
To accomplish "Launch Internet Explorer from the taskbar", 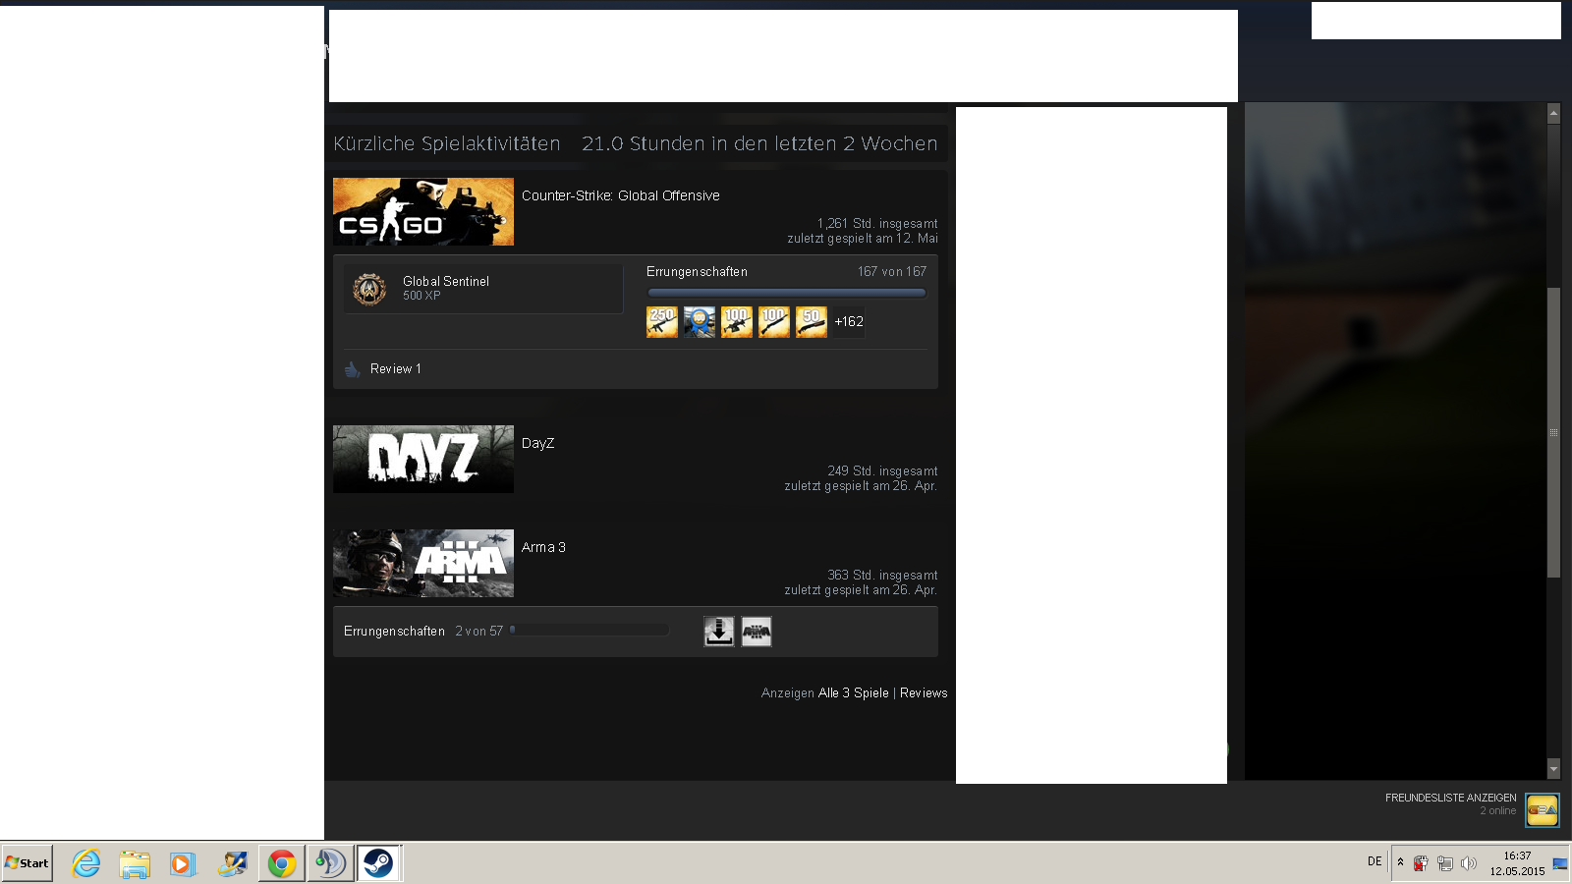I will click(86, 863).
